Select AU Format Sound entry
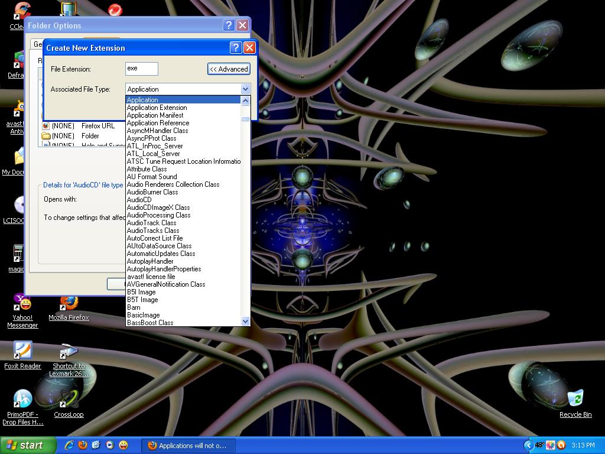The height and width of the screenshot is (454, 605). (183, 176)
